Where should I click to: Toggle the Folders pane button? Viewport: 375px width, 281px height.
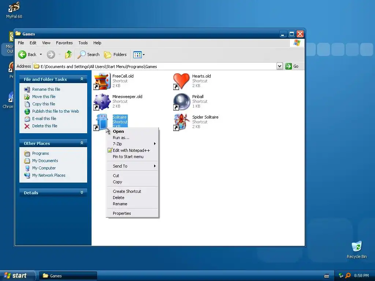[115, 55]
